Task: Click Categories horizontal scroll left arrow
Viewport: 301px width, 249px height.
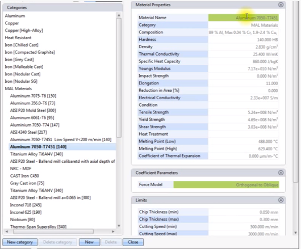Action: (7, 231)
